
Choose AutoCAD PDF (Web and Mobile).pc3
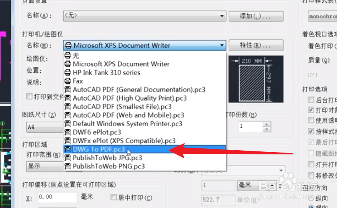(x=145, y=115)
